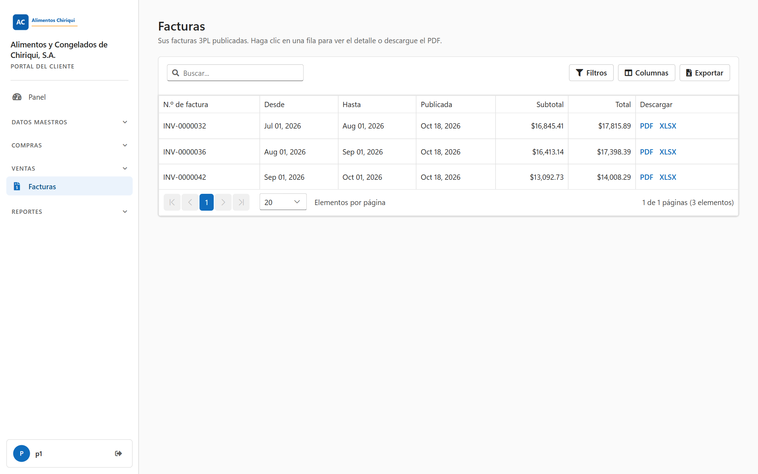Focus the Buscar search field

[235, 73]
